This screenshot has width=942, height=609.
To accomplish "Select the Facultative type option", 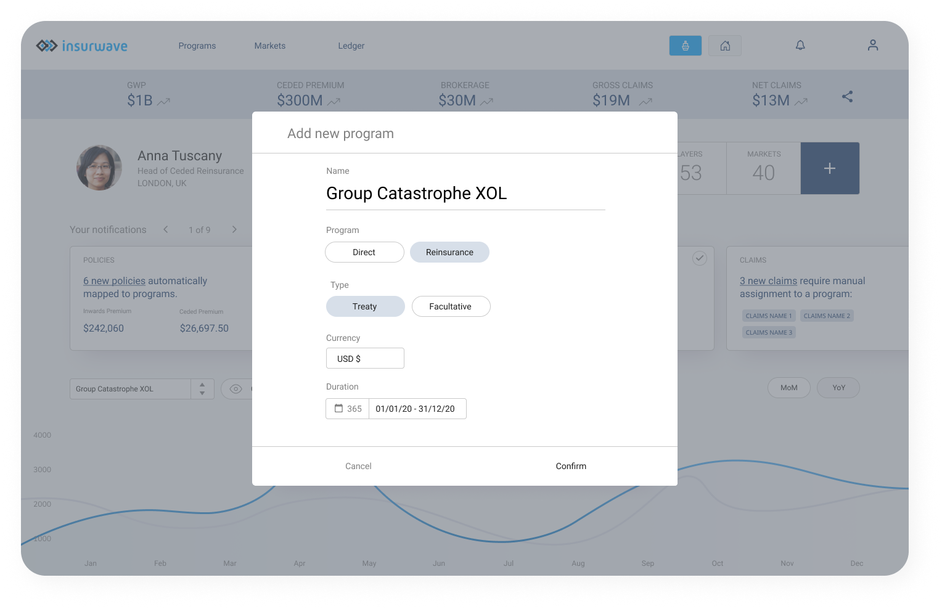I will coord(451,306).
